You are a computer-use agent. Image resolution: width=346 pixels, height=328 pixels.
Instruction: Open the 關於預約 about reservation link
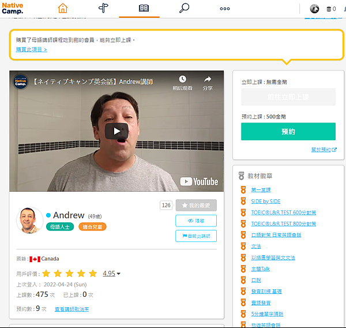[324, 150]
